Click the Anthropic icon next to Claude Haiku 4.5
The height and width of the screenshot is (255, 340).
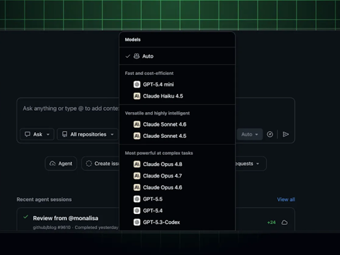137,96
